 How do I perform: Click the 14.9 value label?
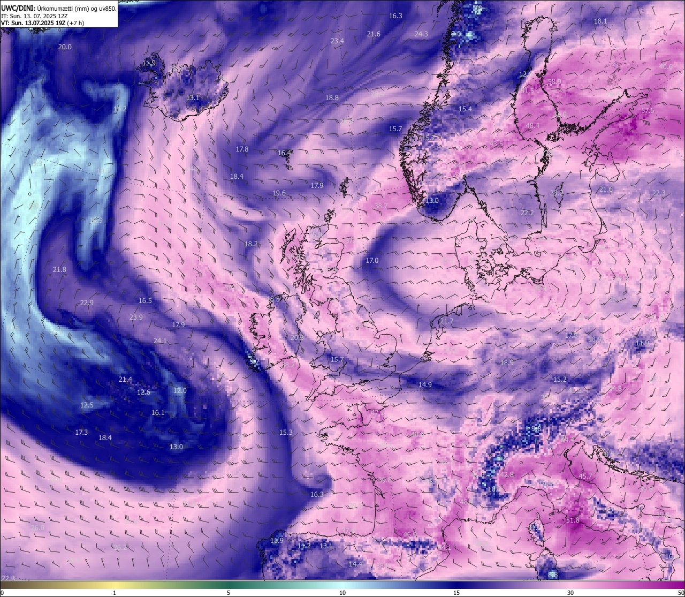tap(425, 385)
